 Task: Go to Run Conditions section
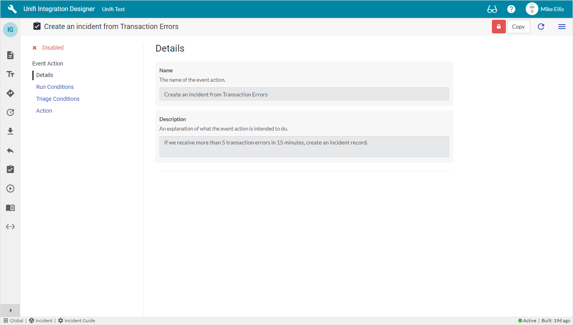(x=55, y=87)
